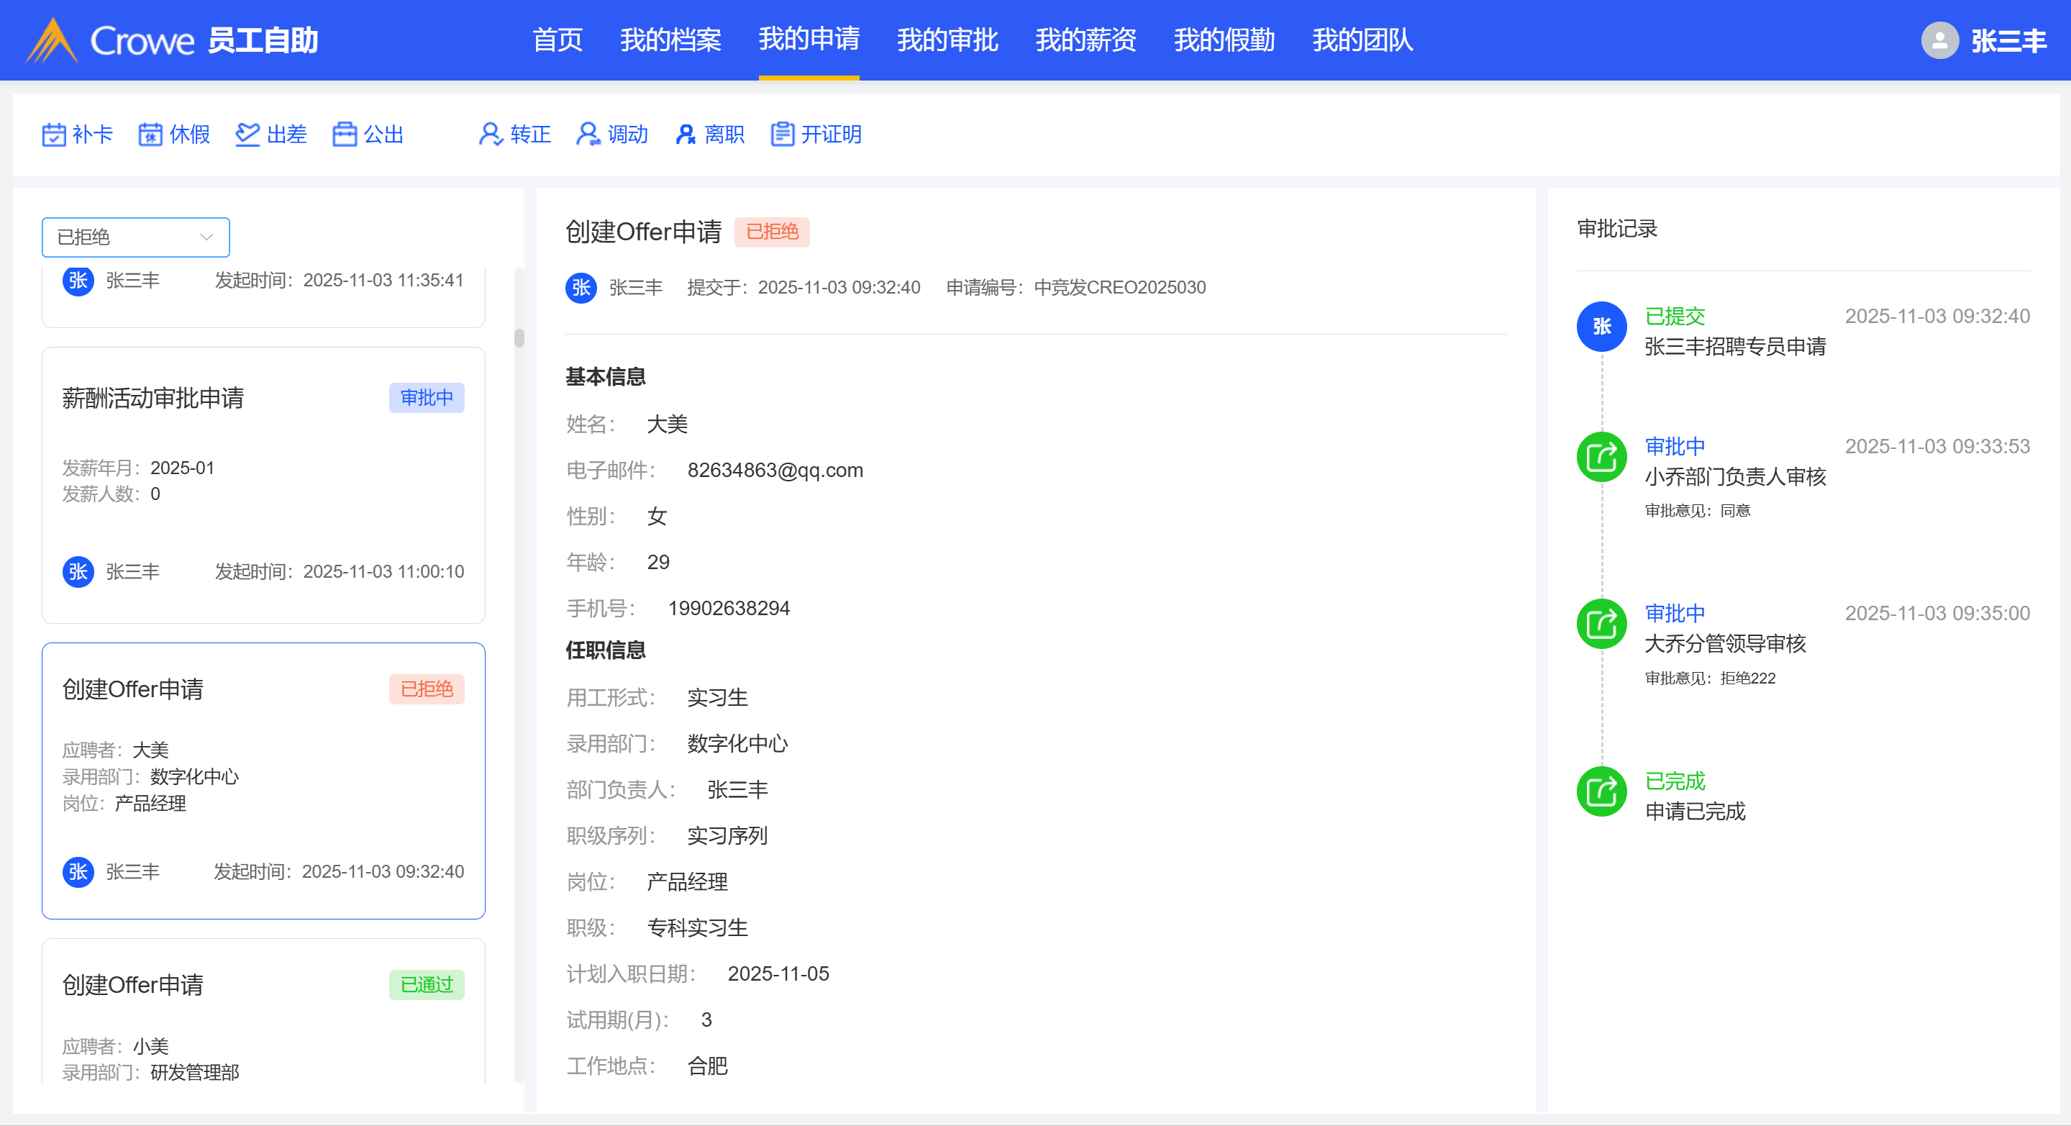Click the 休假 calendar icon
The image size is (2071, 1126).
click(150, 135)
